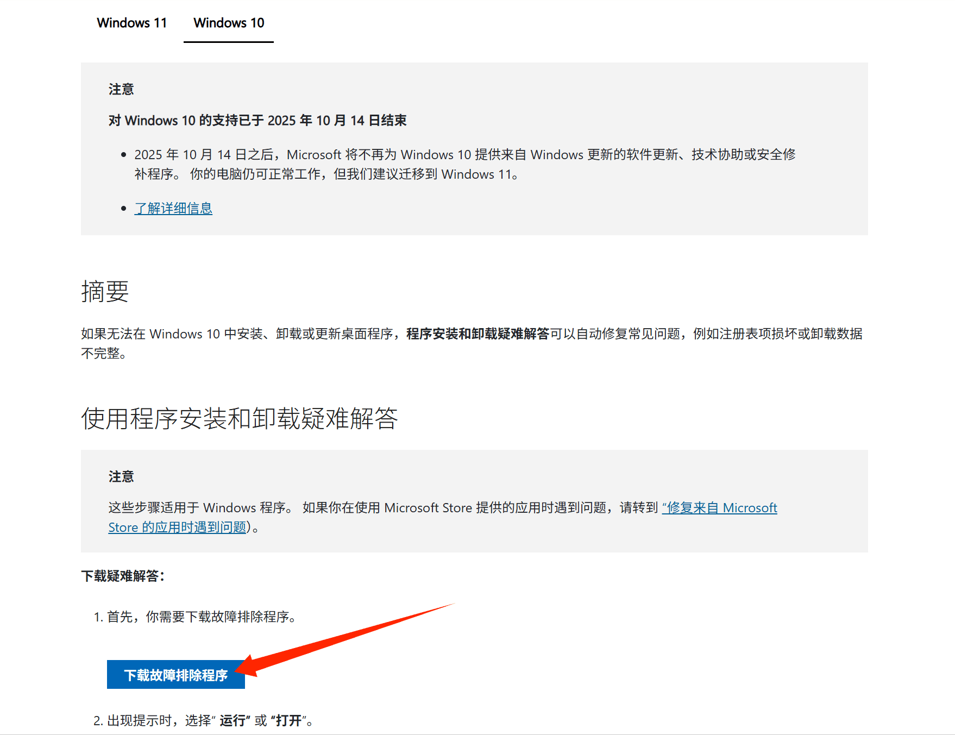Screen dimensions: 955x735
Task: Open the 修复来自 Microsoft Store 的应用时遇到问题 link
Action: [719, 508]
